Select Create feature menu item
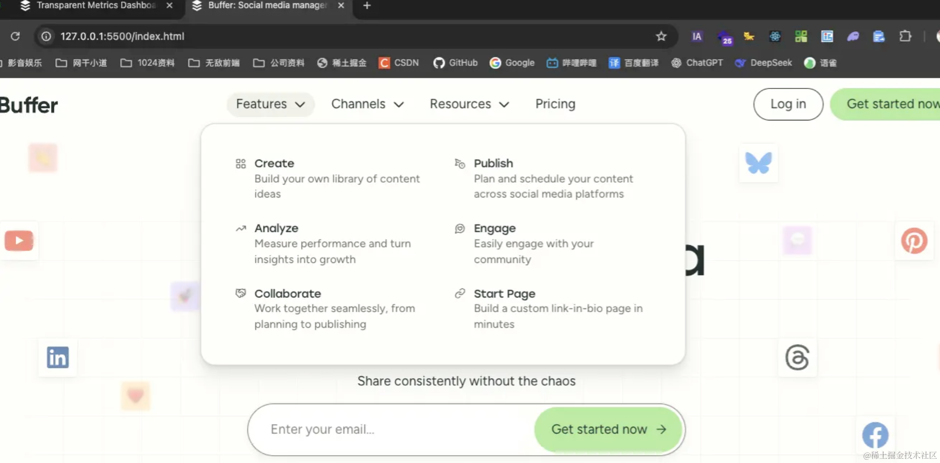Viewport: 940px width, 463px height. pos(328,178)
